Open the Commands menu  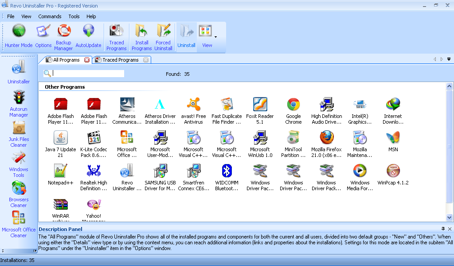click(50, 16)
